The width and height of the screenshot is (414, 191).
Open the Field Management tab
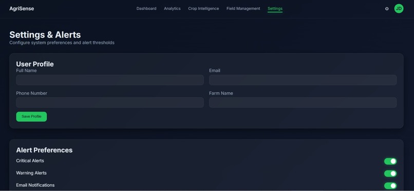click(243, 9)
